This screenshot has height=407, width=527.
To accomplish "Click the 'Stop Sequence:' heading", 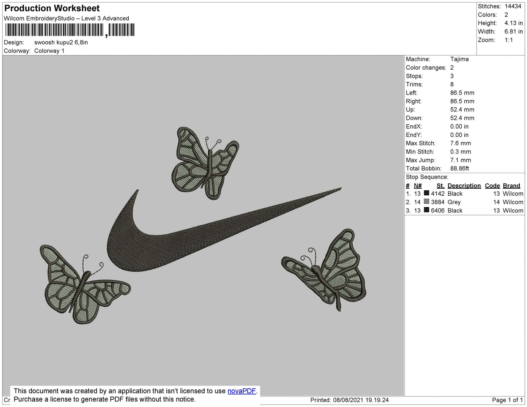I will [427, 177].
